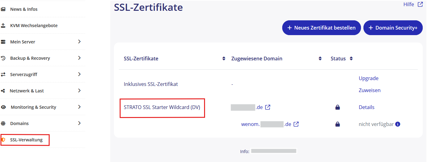Click the News & Infos newspaper icon
Image resolution: width=436 pixels, height=162 pixels.
(3, 9)
